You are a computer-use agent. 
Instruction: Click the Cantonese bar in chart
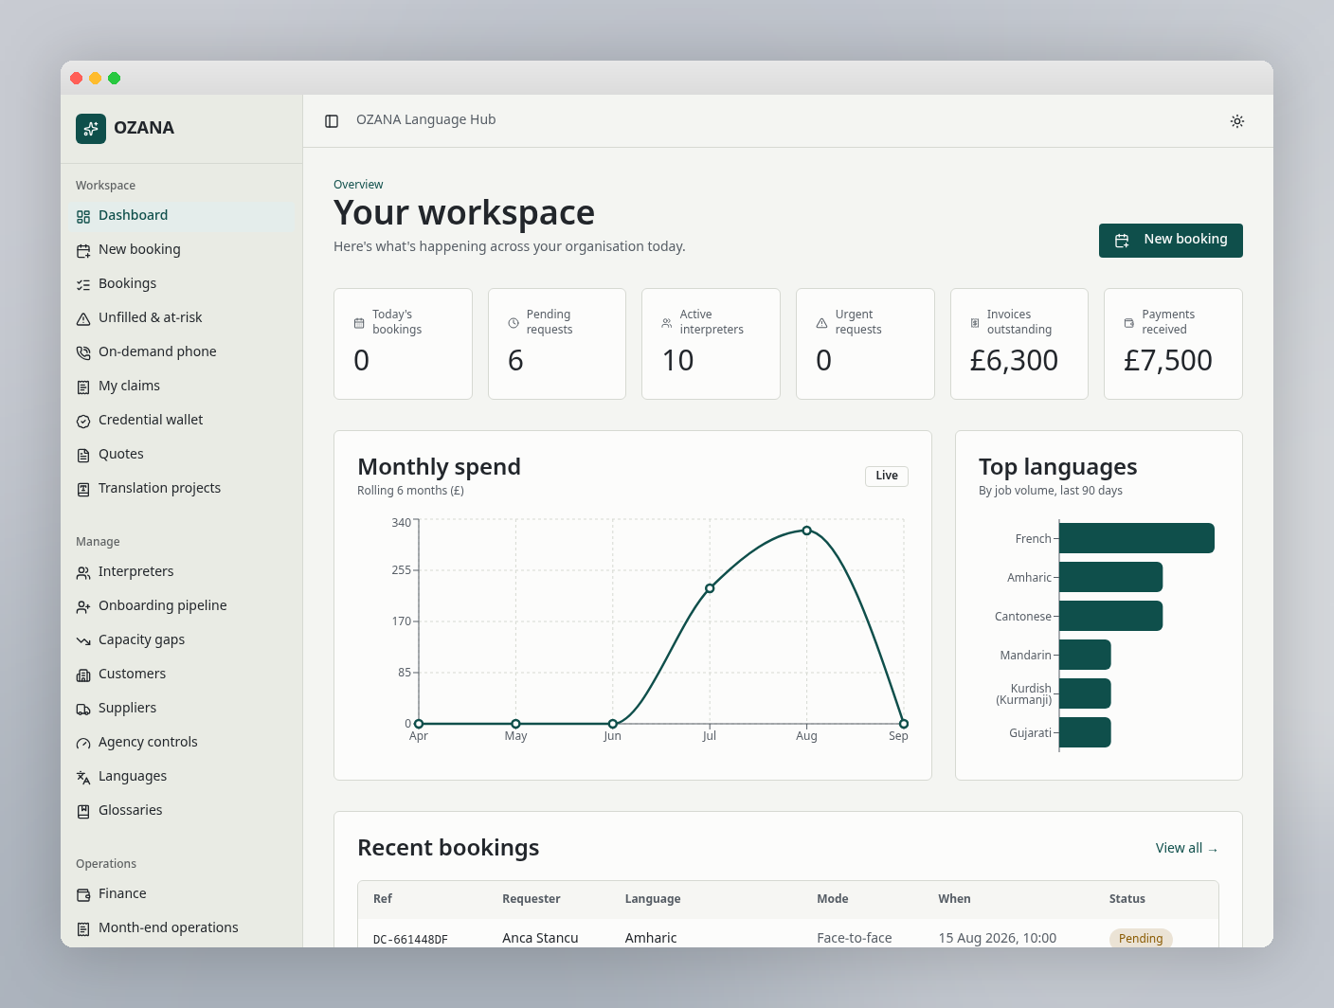[1110, 616]
